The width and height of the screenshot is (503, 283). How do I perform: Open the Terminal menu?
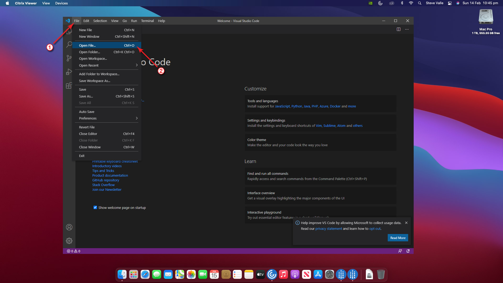(147, 21)
